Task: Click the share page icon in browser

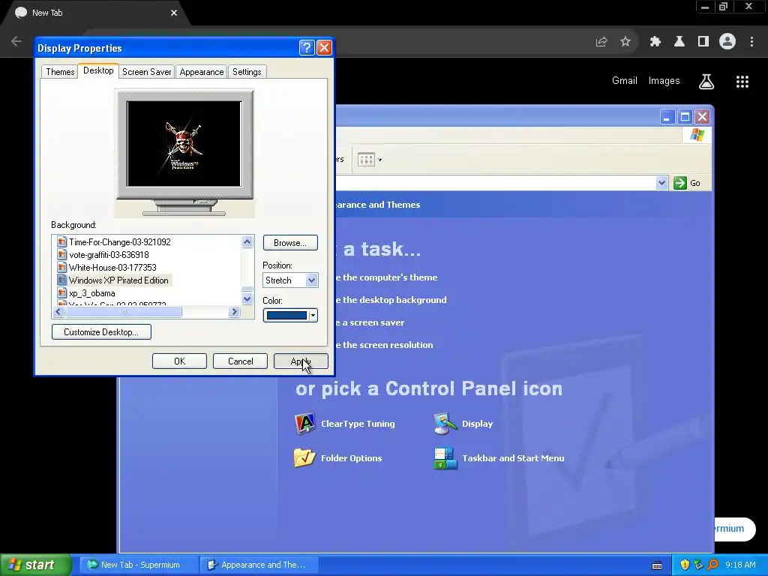Action: click(x=601, y=42)
